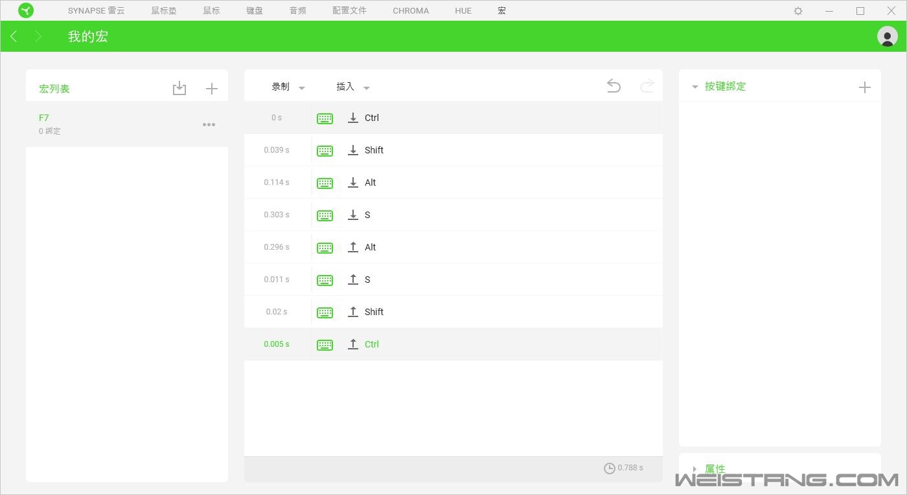Click the undo arrow in the macro editor
This screenshot has width=907, height=495.
tap(613, 85)
